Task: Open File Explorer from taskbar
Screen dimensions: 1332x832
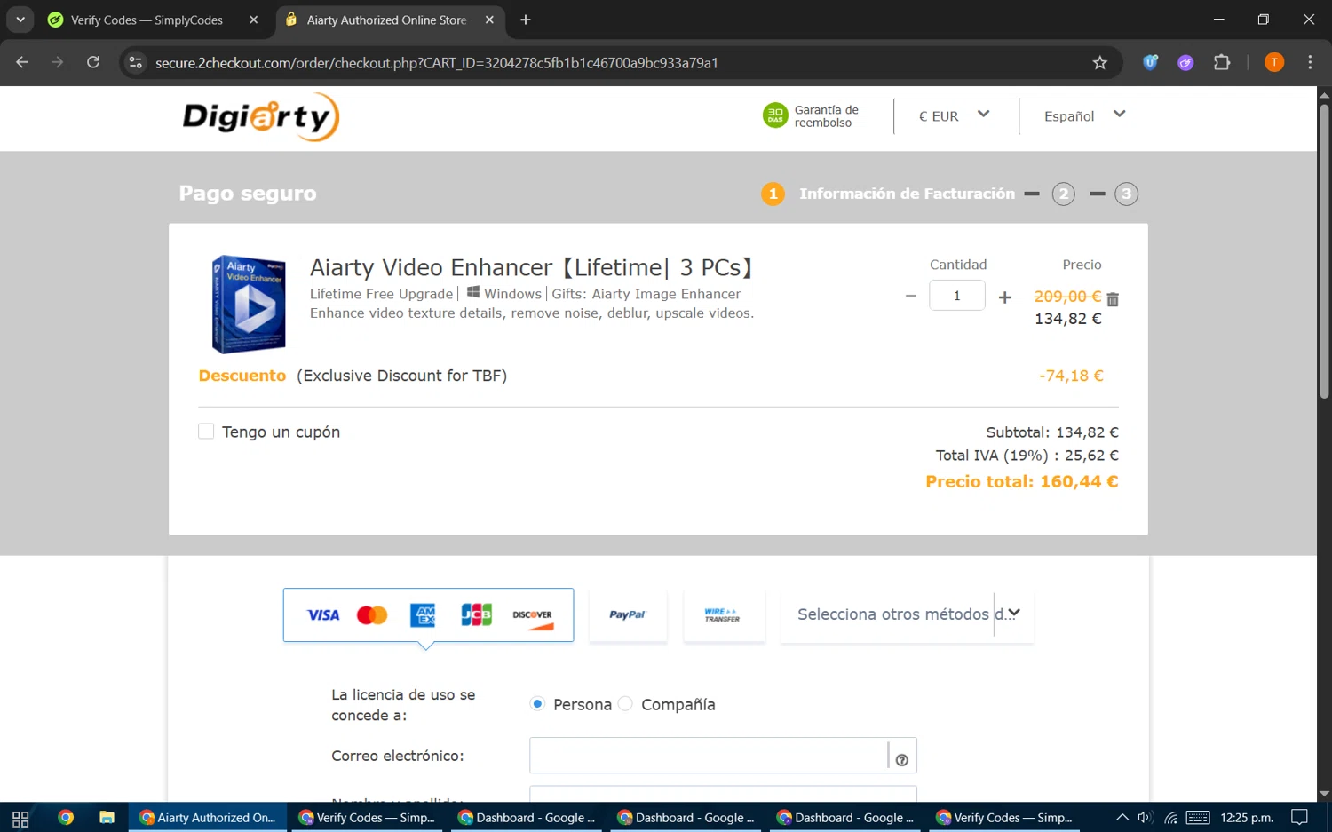Action: click(107, 818)
